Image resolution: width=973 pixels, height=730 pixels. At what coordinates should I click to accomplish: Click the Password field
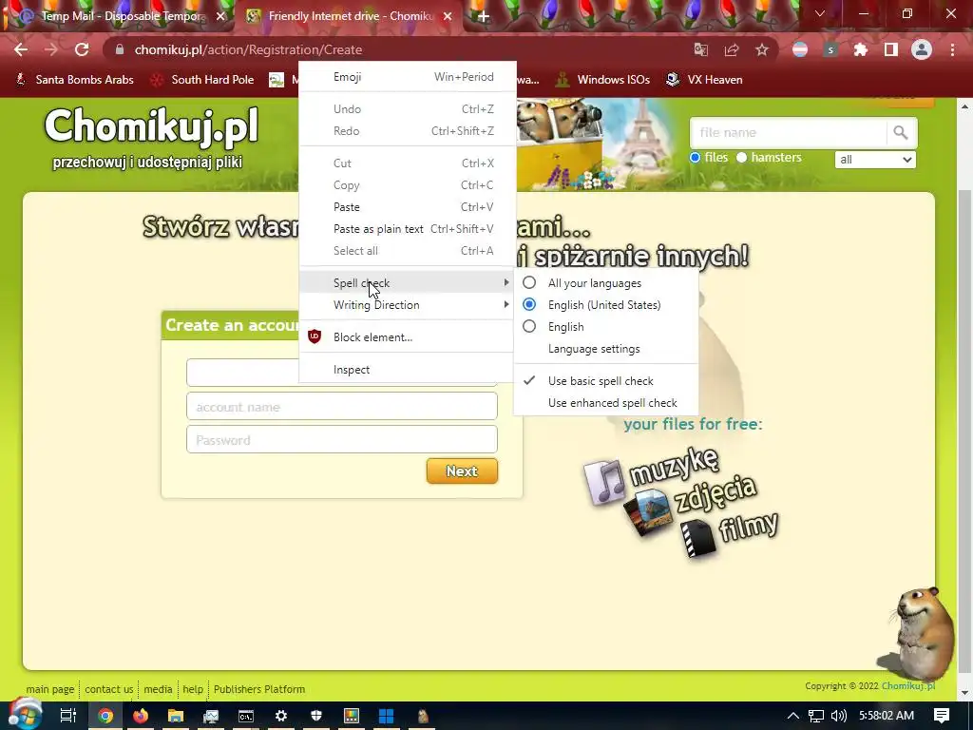[x=342, y=440]
